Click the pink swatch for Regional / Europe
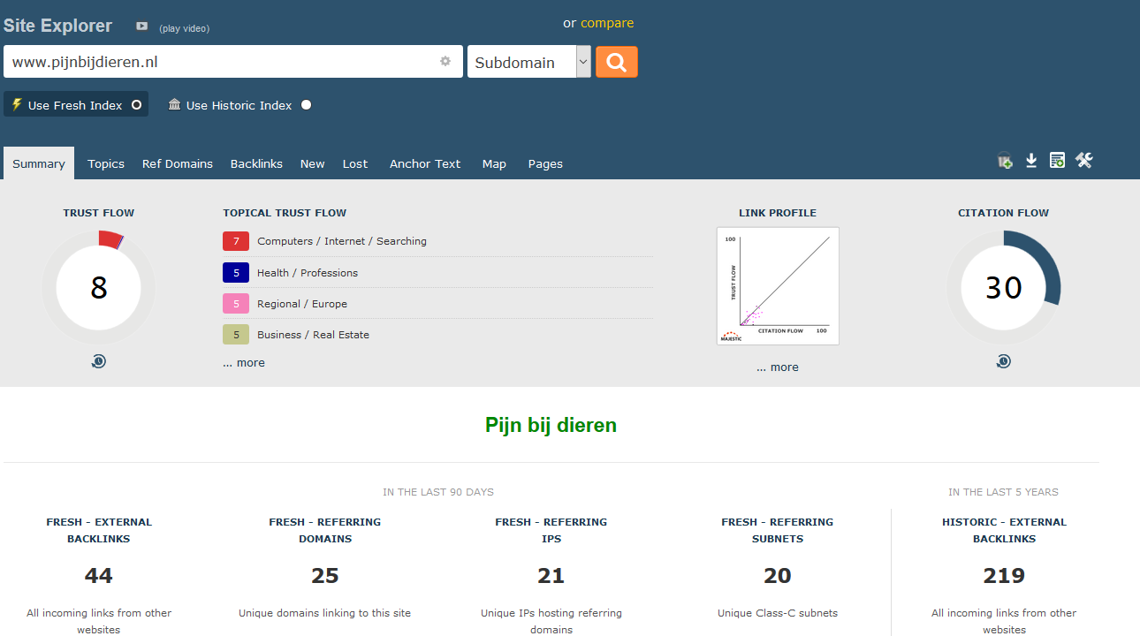The image size is (1140, 636). (236, 304)
